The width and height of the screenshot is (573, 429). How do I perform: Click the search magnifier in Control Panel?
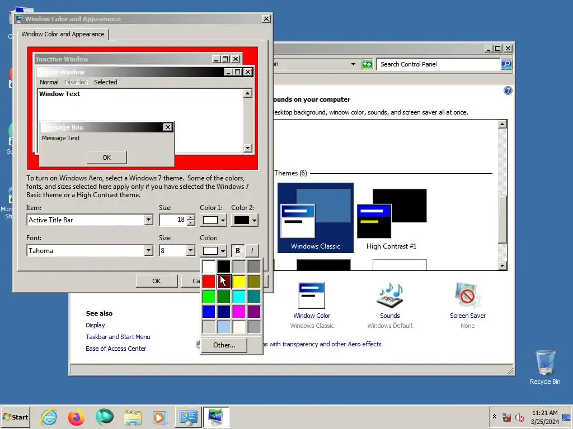(x=506, y=64)
